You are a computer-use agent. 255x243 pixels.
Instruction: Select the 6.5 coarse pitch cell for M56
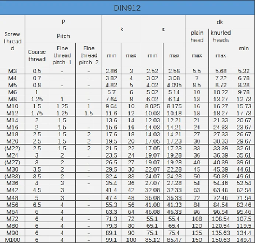[x=37, y=205]
